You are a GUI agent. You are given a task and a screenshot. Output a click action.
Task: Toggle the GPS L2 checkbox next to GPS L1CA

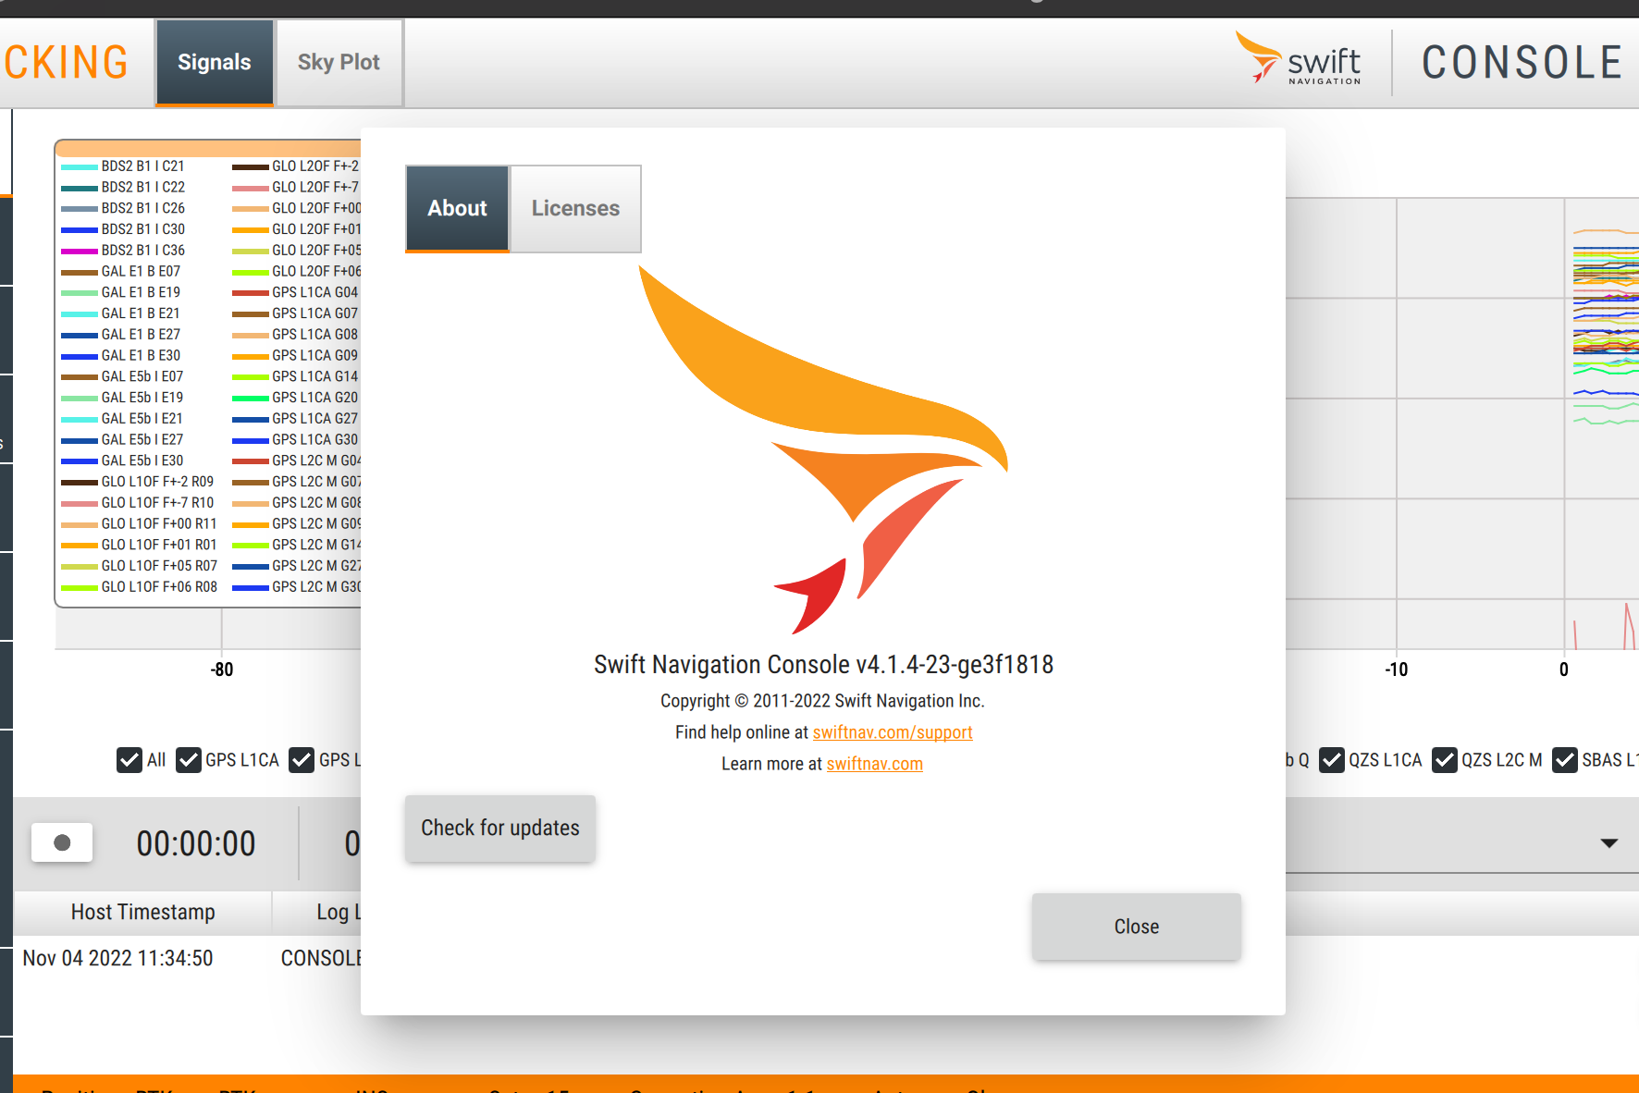pos(302,760)
